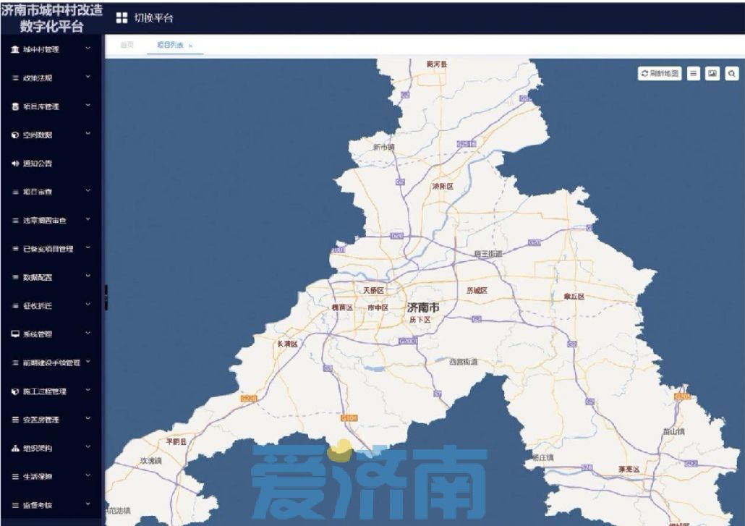Viewport: 745px width, 526px height.
Task: Select the 项目列表 tab
Action: pyautogui.click(x=168, y=44)
